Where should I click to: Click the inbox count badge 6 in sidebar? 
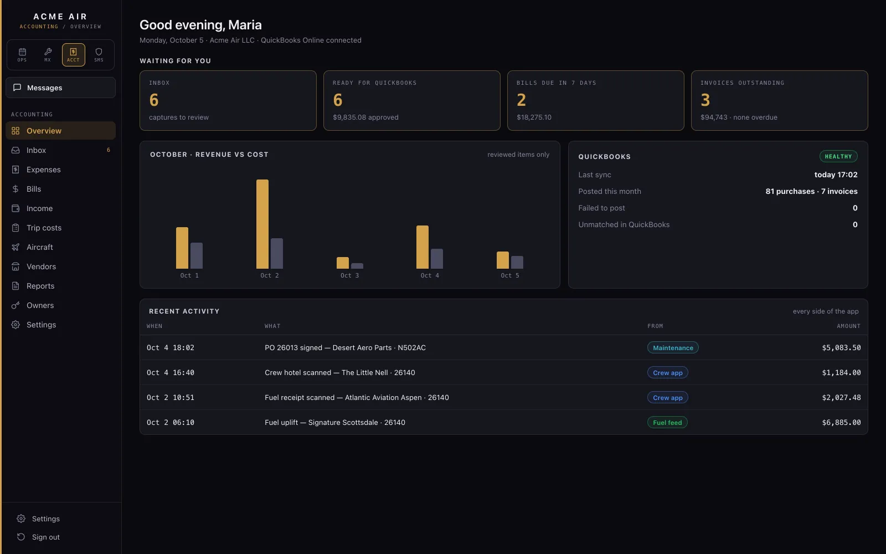109,150
